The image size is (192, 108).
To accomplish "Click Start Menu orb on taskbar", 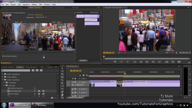I will pos(4,105).
